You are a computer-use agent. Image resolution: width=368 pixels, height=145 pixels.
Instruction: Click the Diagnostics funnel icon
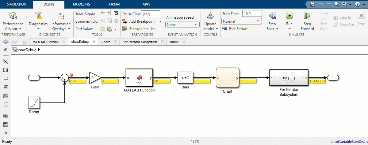coord(38,16)
